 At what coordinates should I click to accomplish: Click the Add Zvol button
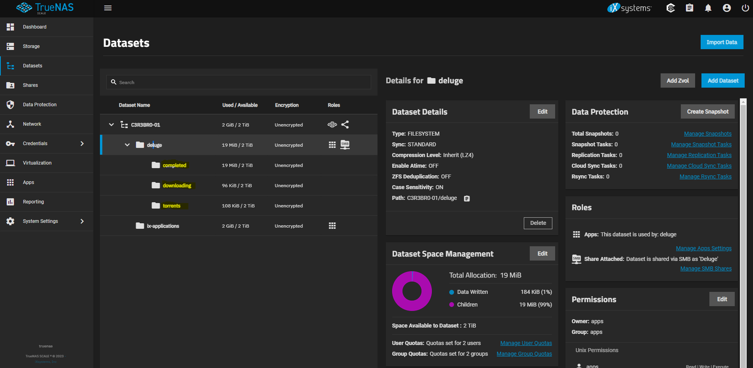tap(678, 80)
